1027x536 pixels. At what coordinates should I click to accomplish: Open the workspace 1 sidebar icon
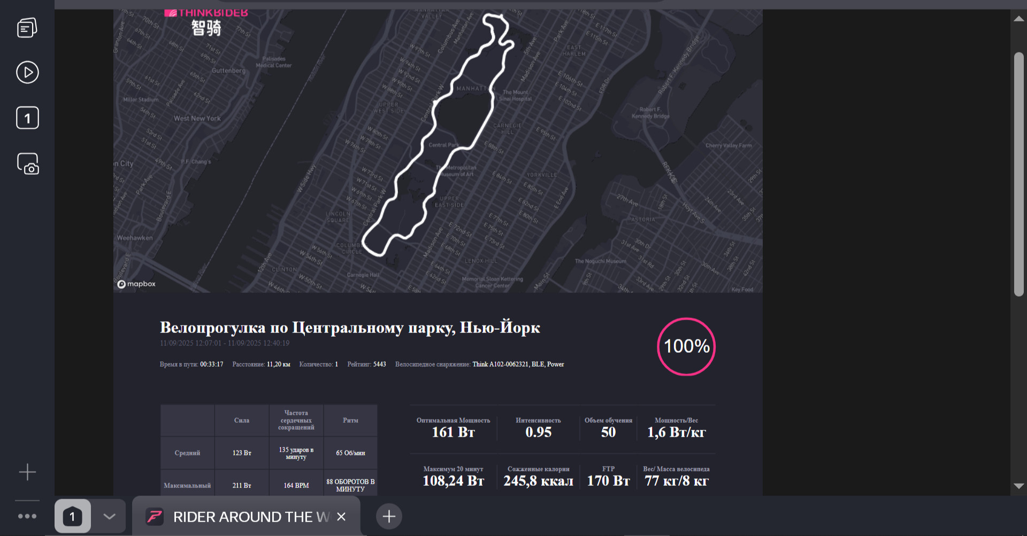pyautogui.click(x=27, y=118)
